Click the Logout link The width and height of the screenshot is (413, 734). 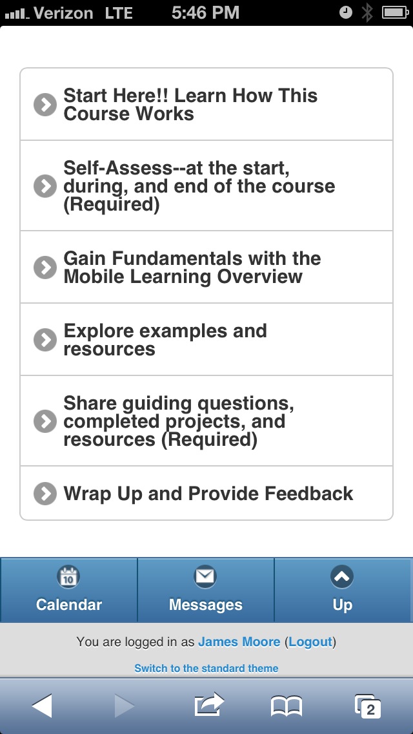click(x=310, y=642)
